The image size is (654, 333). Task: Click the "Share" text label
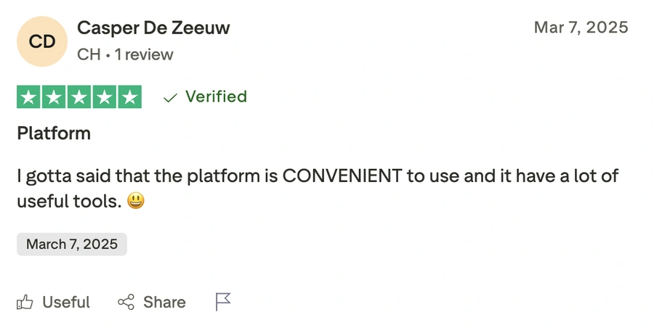(x=164, y=303)
